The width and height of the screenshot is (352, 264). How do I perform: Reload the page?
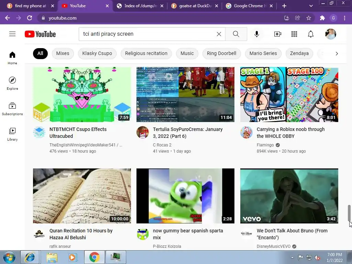pyautogui.click(x=30, y=18)
